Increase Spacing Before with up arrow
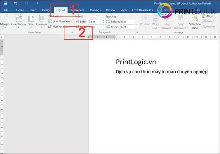 point(136,21)
